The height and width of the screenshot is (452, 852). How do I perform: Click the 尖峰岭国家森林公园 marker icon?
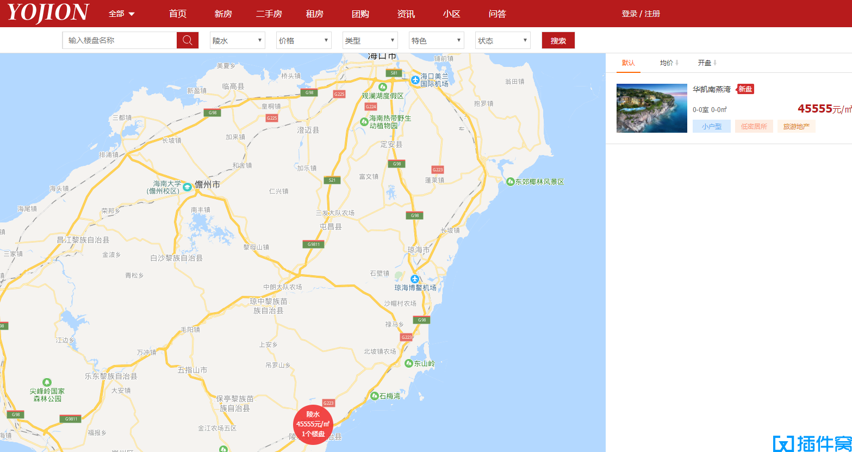(47, 382)
